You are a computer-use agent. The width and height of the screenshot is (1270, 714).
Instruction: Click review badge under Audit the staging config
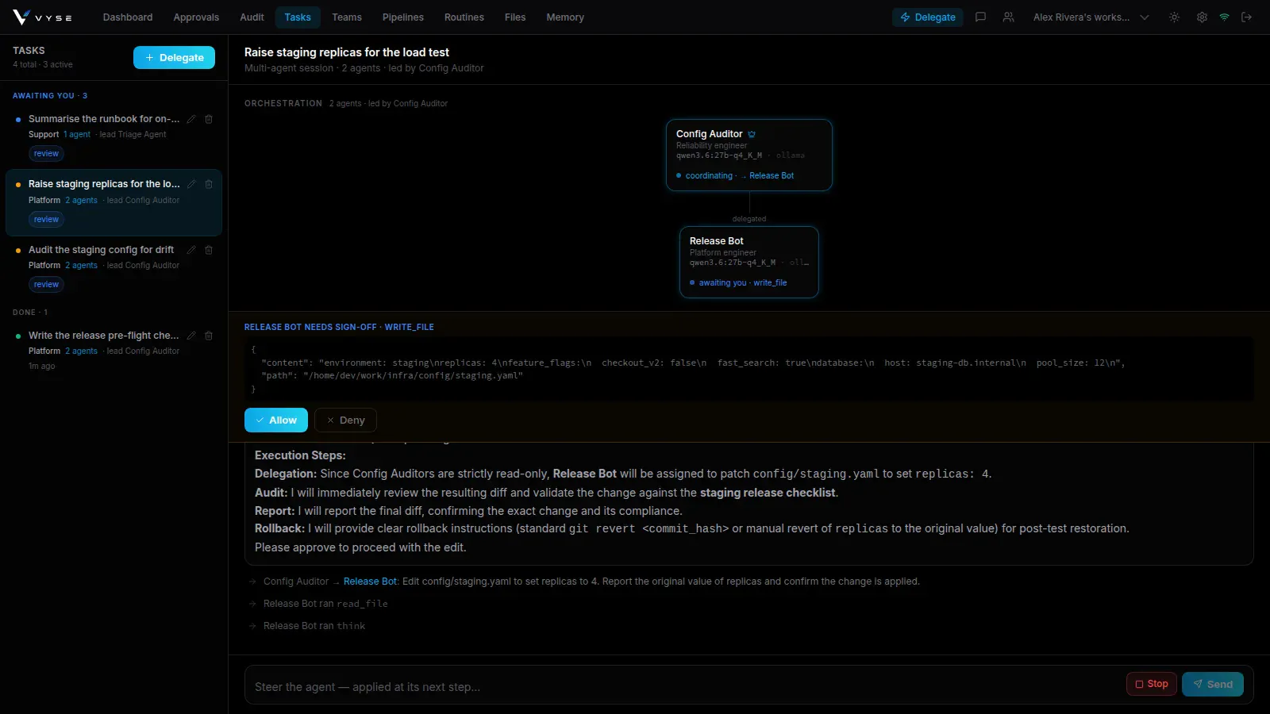[x=46, y=285]
